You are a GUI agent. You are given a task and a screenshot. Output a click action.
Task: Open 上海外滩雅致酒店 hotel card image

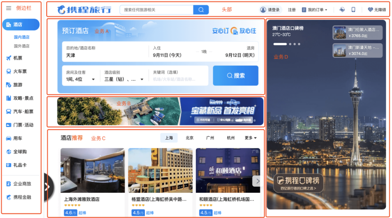[x=93, y=170]
